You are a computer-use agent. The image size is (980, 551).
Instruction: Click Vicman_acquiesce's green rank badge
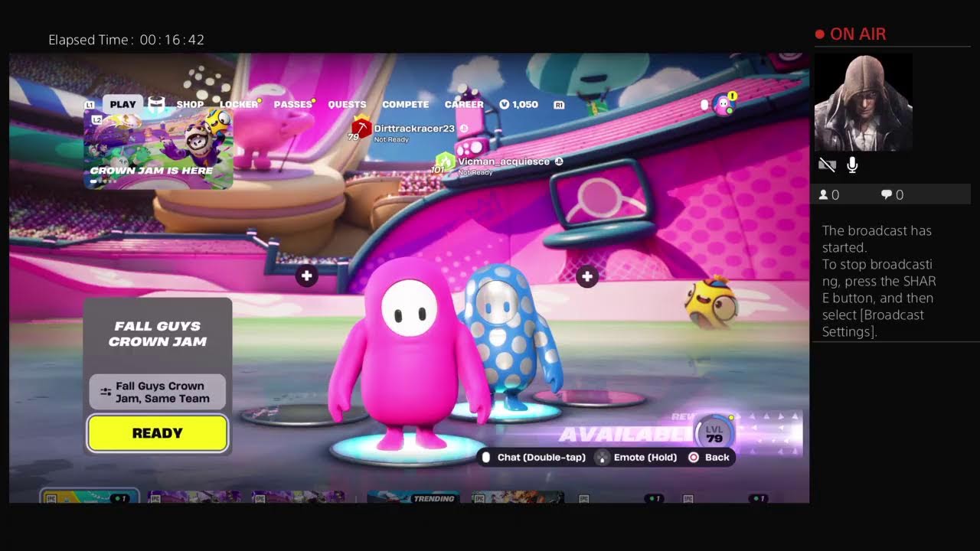[x=445, y=162]
